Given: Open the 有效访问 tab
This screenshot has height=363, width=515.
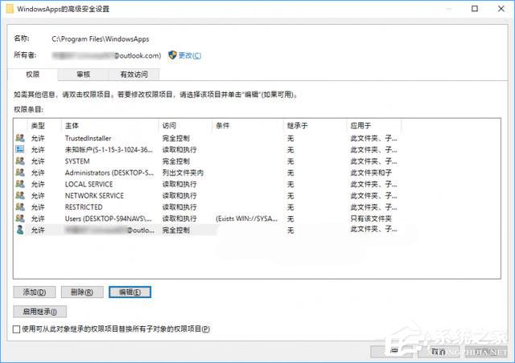Looking at the screenshot, I should tap(134, 75).
